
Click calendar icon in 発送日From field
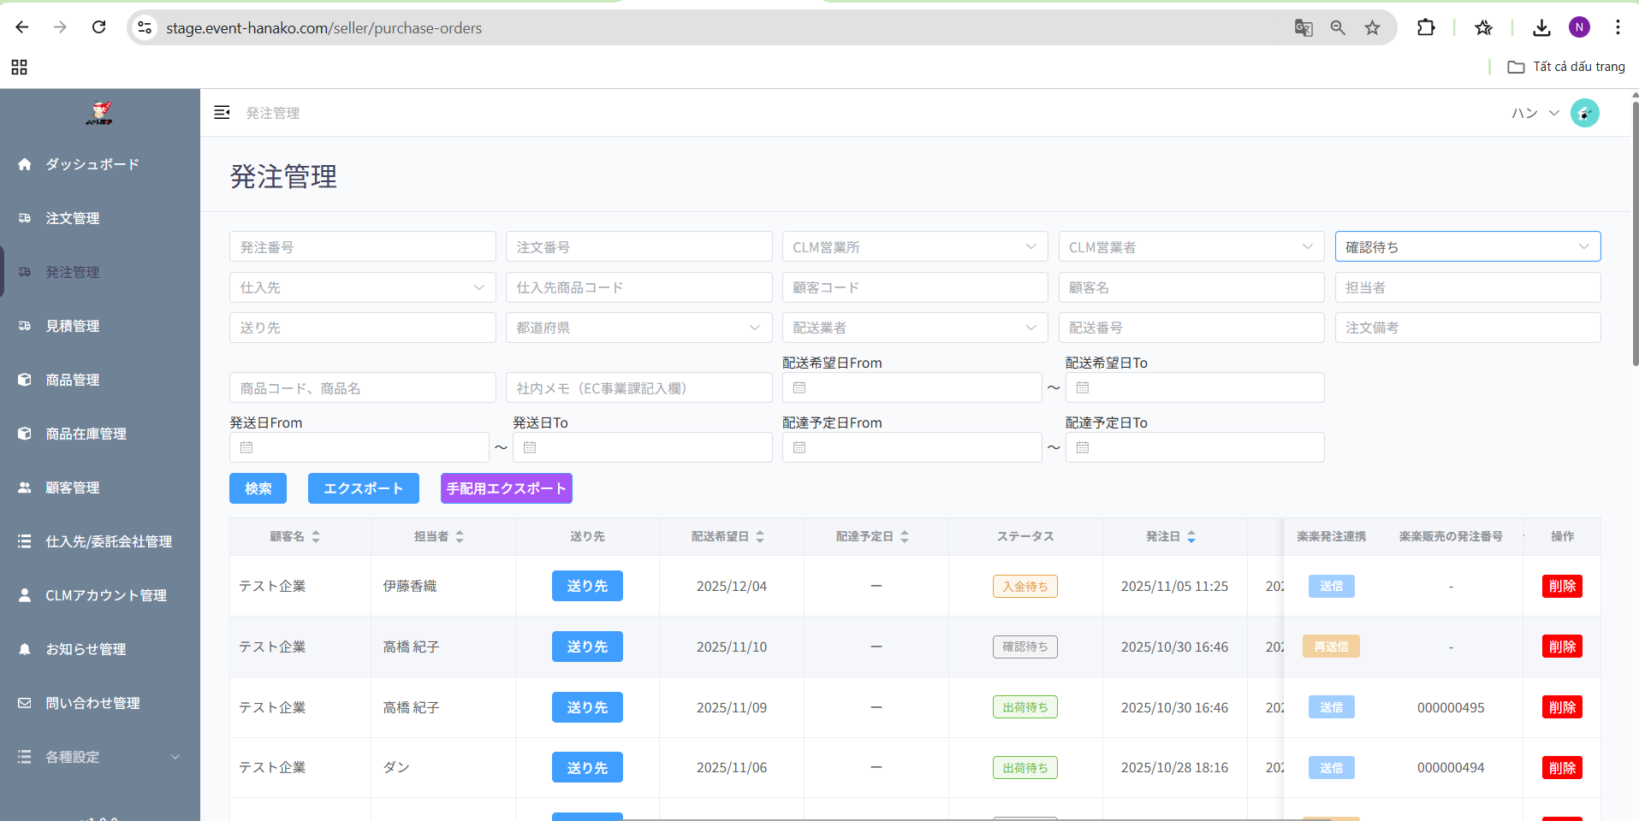click(246, 447)
